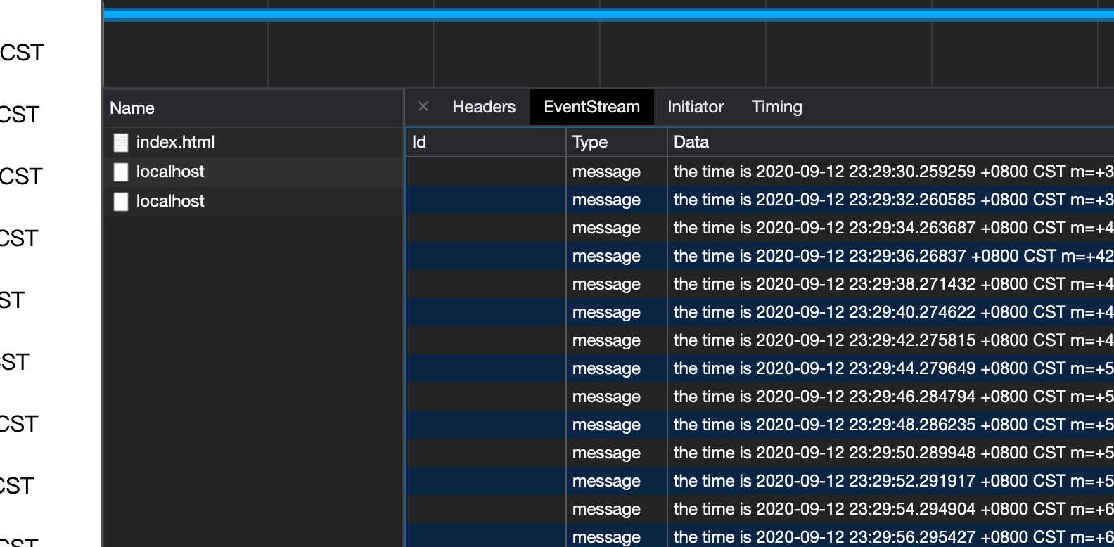Click the Name column header
Image resolution: width=1114 pixels, height=547 pixels.
[132, 108]
